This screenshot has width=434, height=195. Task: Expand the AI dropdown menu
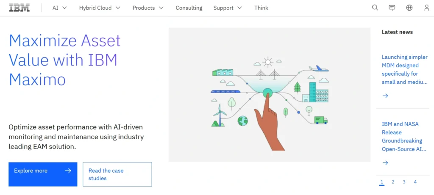[60, 8]
